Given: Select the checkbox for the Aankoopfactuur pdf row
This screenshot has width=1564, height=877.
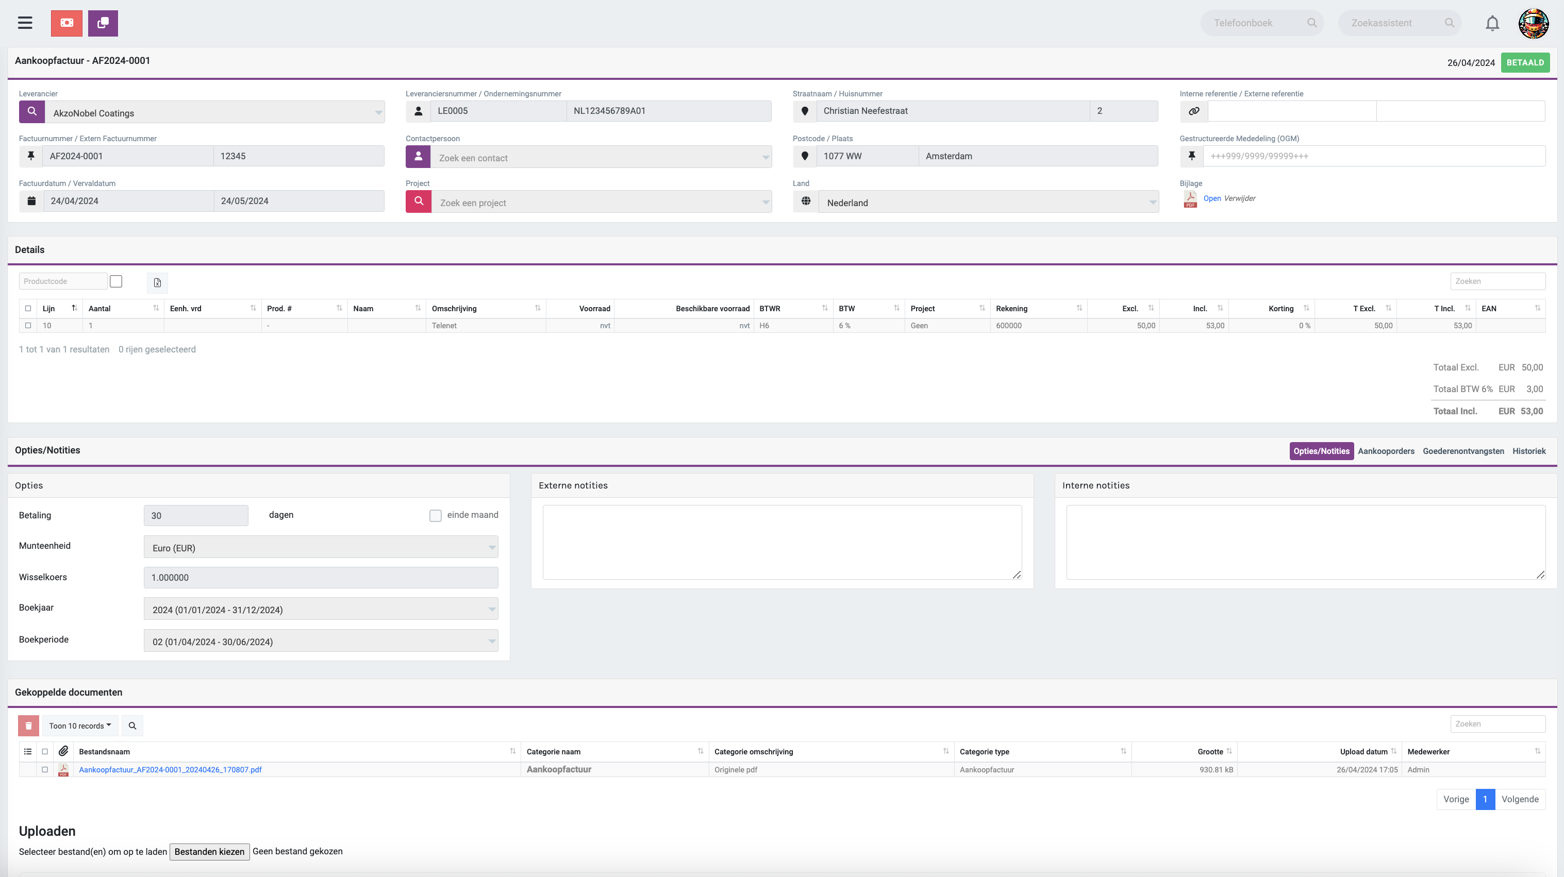Looking at the screenshot, I should [45, 770].
